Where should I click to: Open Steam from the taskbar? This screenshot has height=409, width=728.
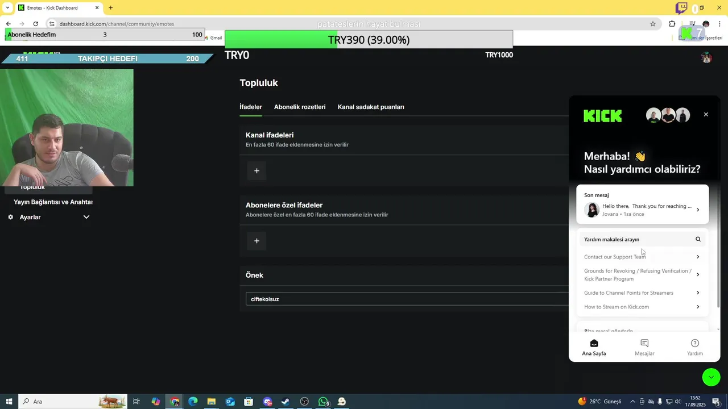click(286, 402)
